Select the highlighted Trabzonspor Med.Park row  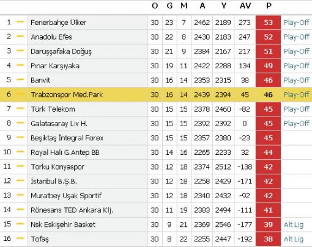(x=156, y=95)
